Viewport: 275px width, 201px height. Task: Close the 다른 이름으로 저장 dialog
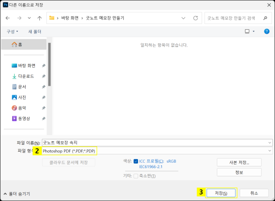pos(269,5)
